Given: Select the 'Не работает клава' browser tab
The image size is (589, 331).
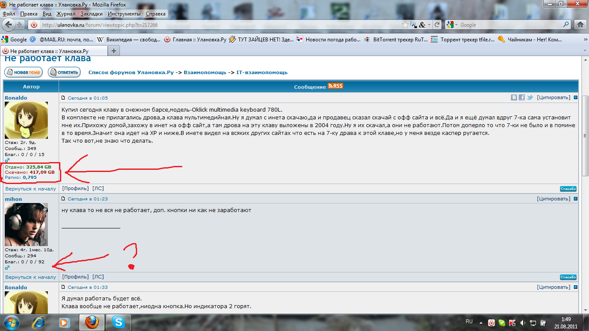Looking at the screenshot, I should [53, 51].
